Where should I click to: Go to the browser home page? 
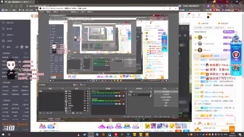(x=16, y=6)
